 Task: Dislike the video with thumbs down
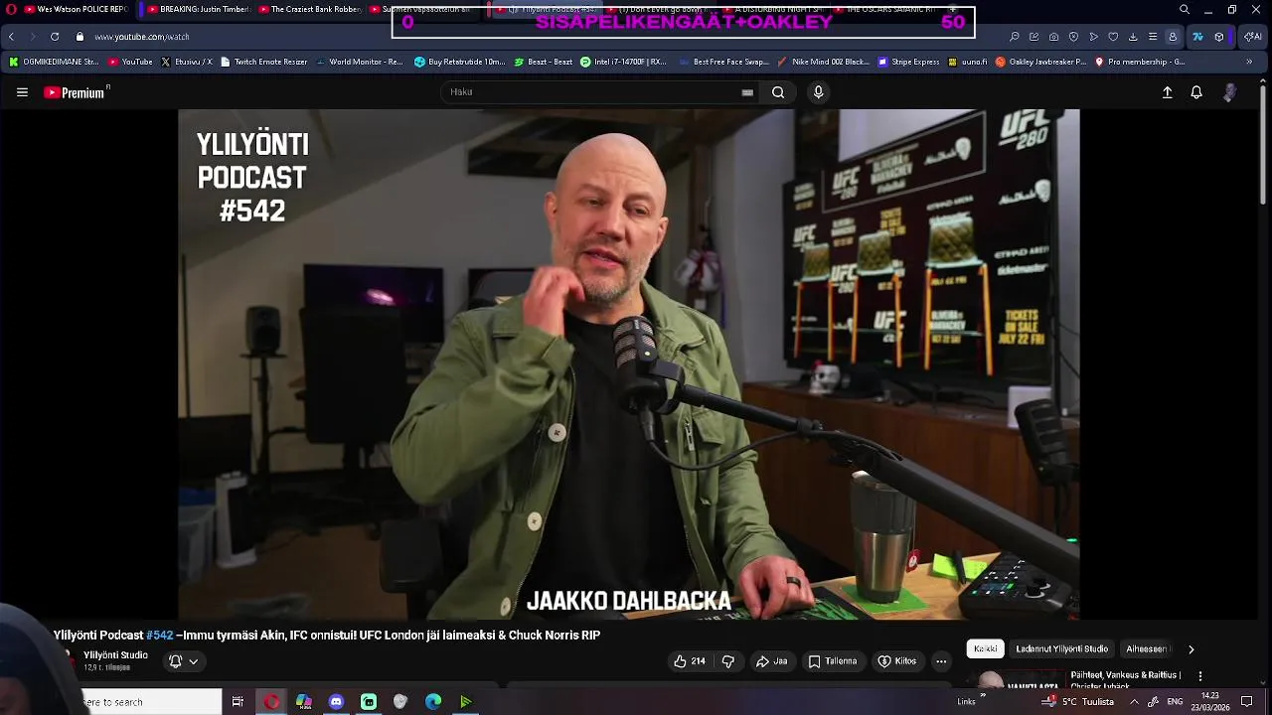coord(727,661)
